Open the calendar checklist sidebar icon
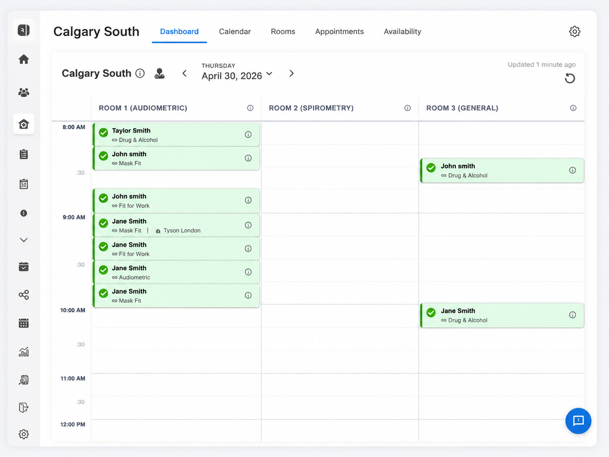 (24, 184)
